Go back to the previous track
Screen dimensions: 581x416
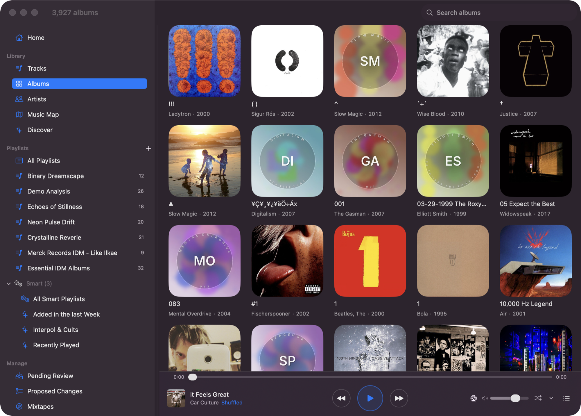pyautogui.click(x=341, y=398)
